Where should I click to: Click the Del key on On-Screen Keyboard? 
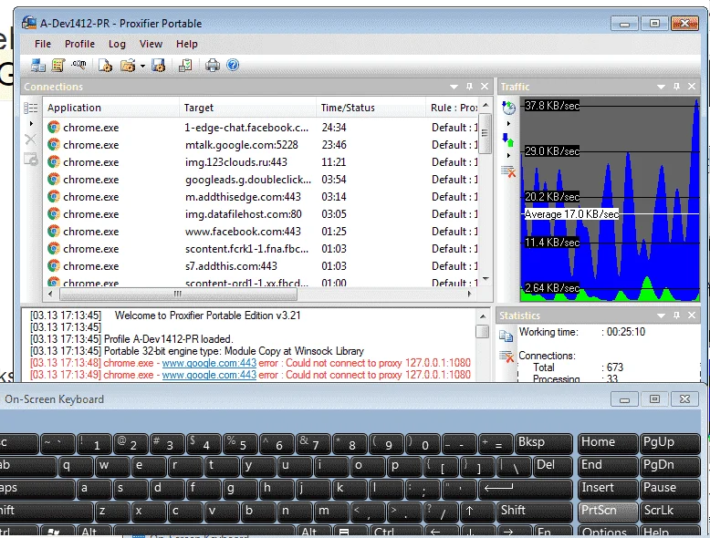tap(552, 466)
